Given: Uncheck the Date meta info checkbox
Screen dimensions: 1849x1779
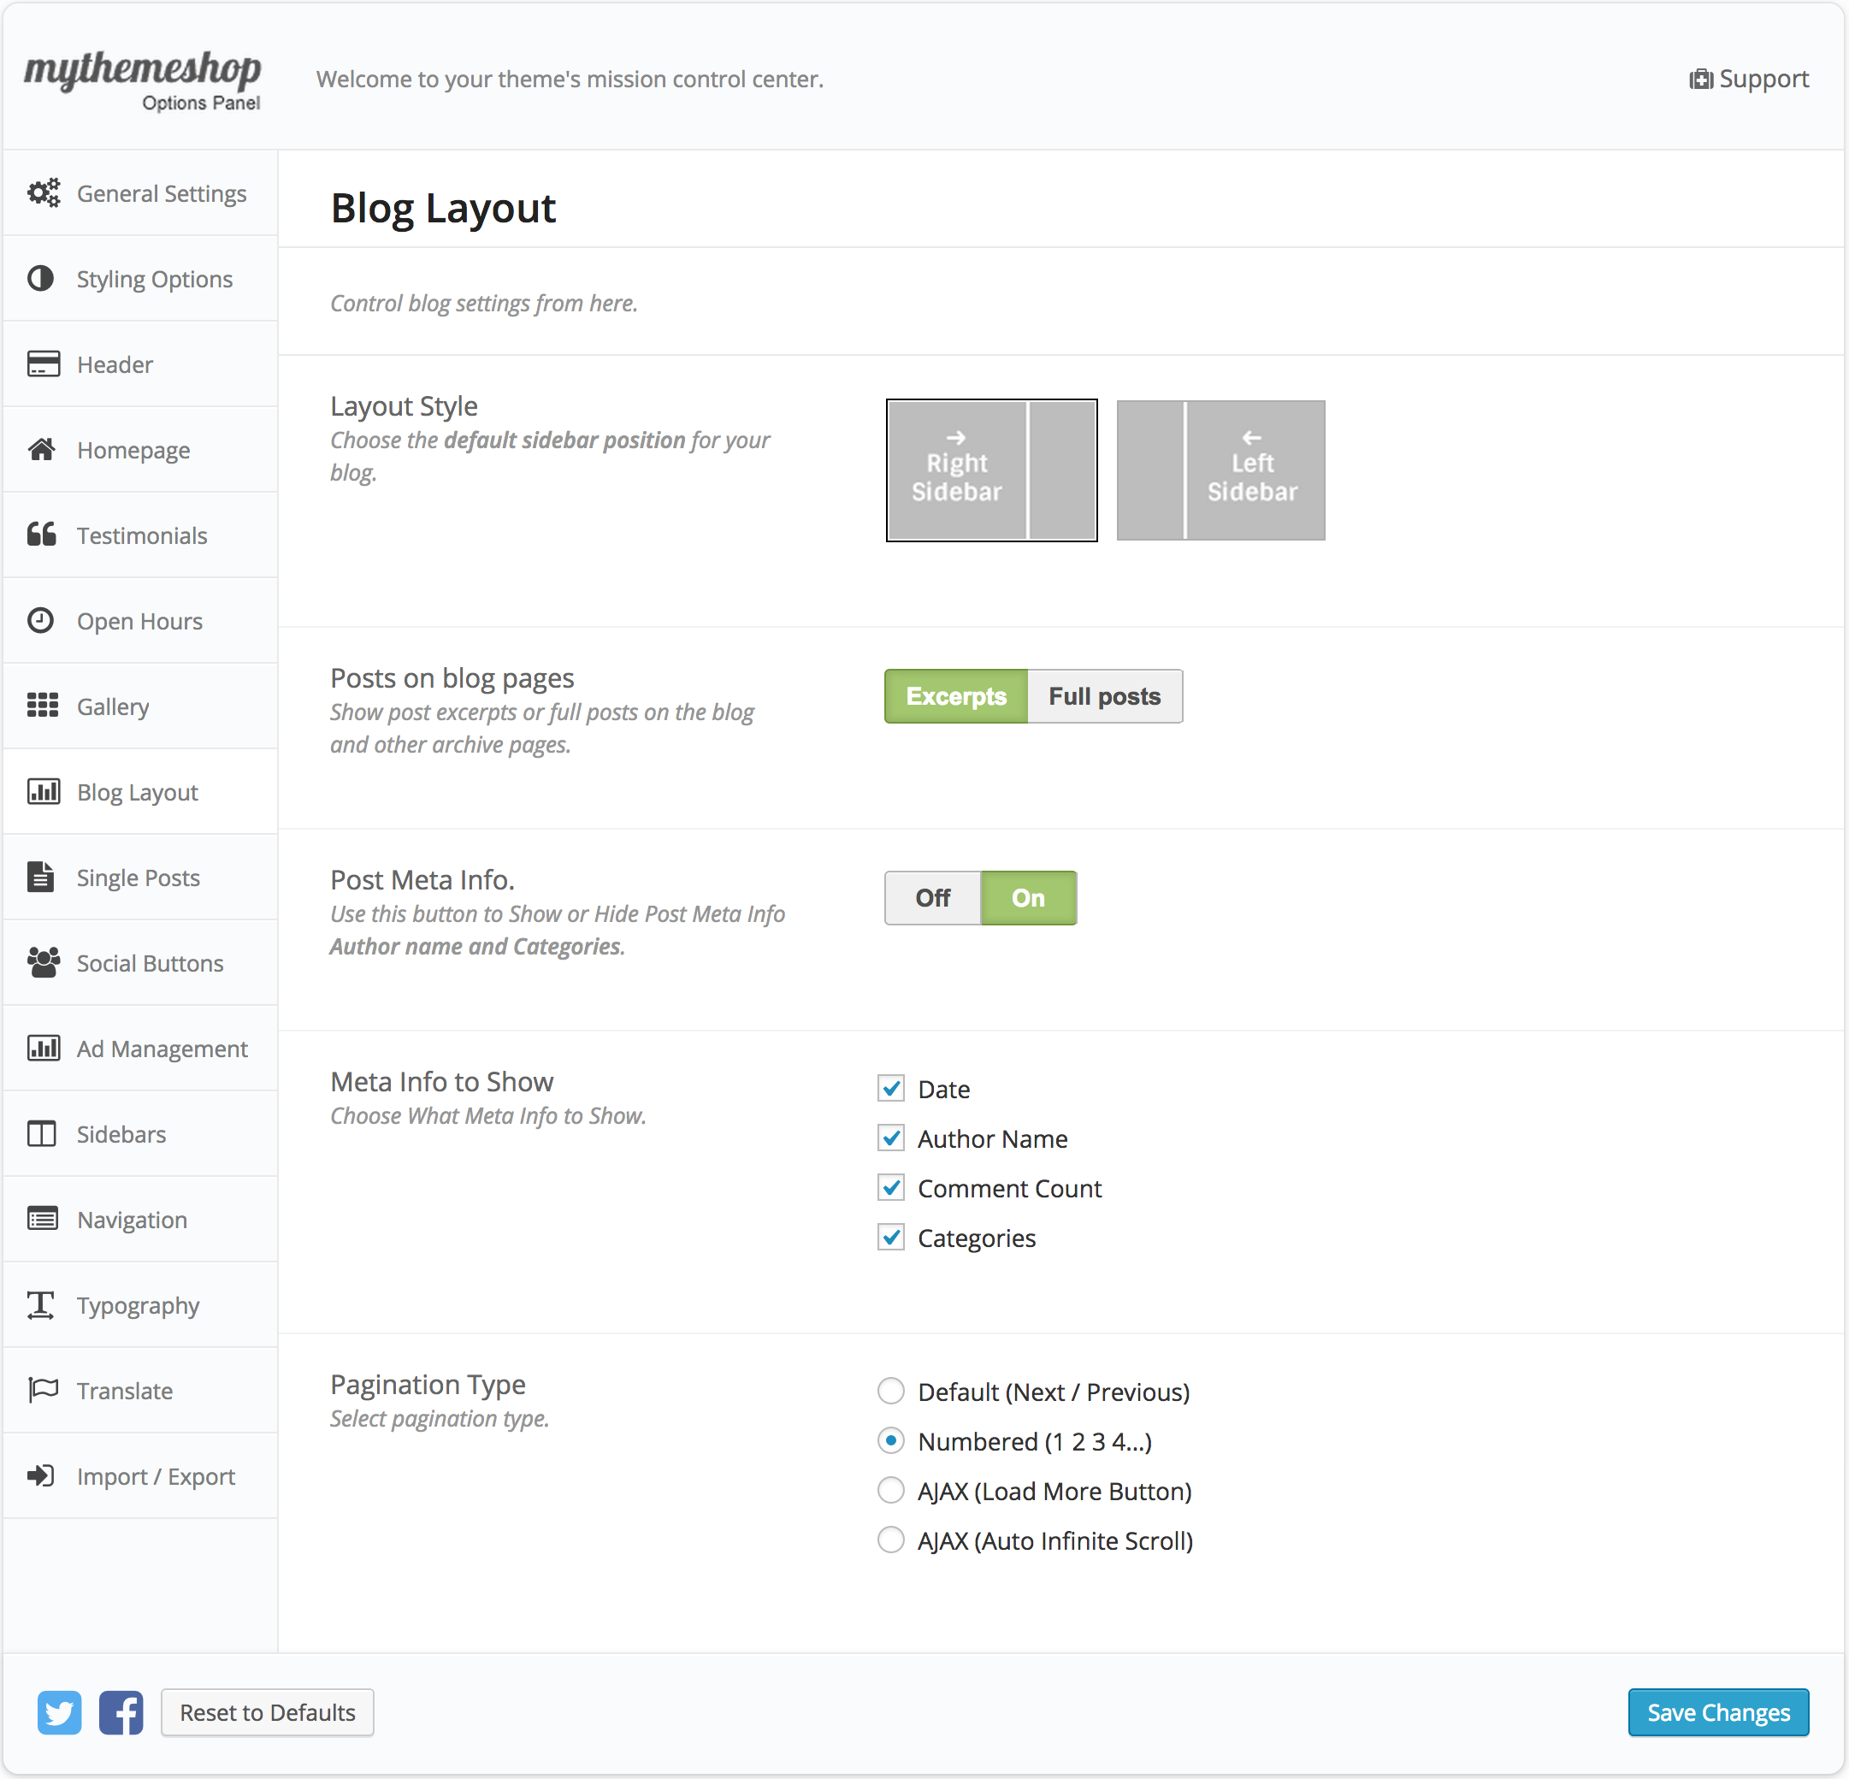Looking at the screenshot, I should tap(890, 1089).
